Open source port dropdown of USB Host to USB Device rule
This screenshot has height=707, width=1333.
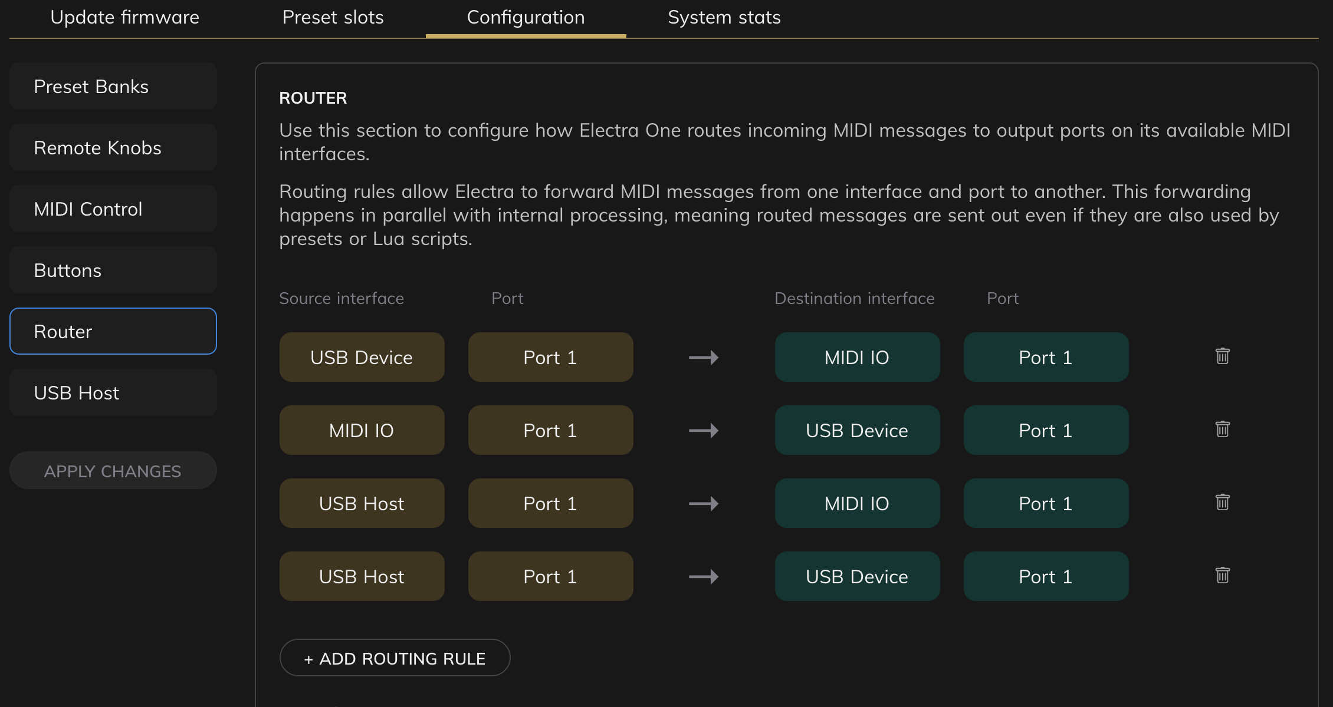coord(550,576)
